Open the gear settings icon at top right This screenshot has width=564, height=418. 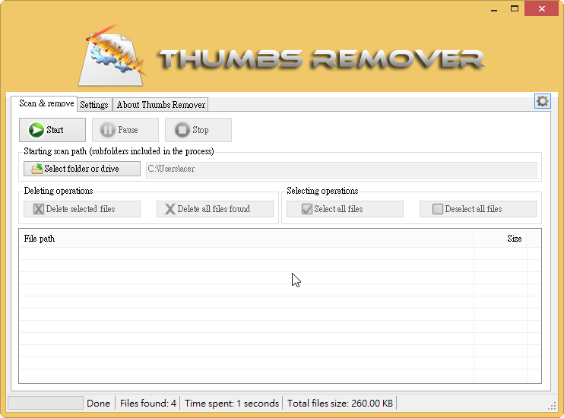tap(542, 101)
